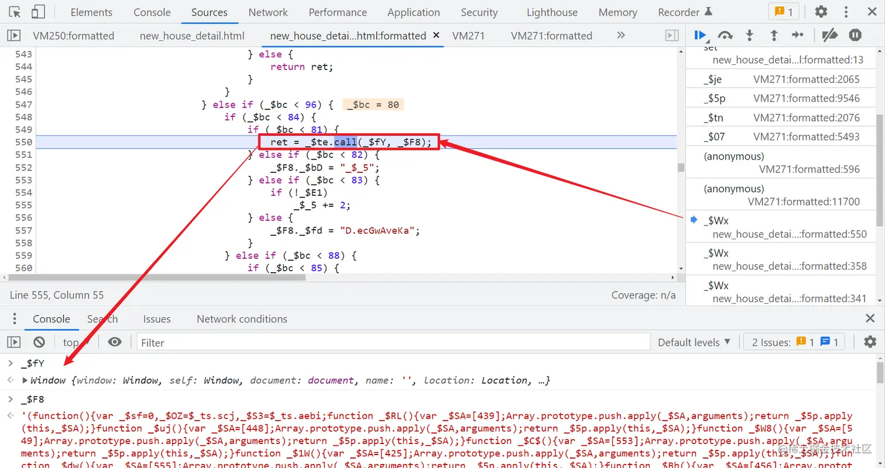The image size is (885, 468).
Task: Select anonymous frame at VM271:formatted:596
Action: click(781, 162)
